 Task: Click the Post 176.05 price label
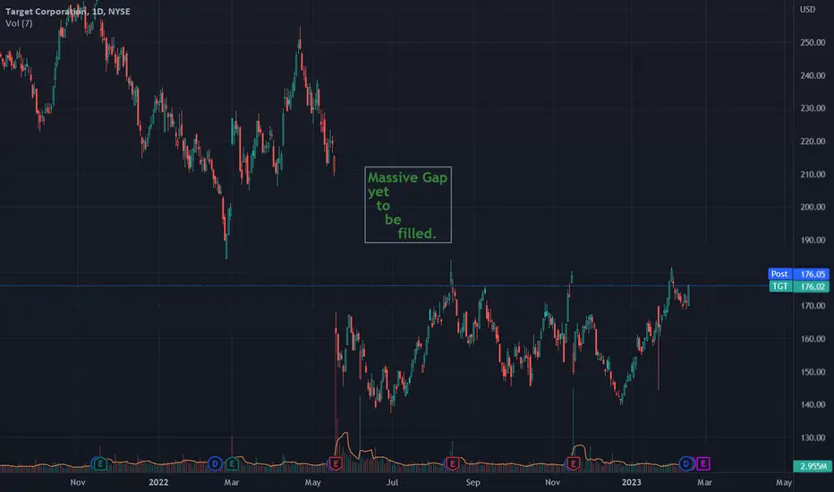[798, 274]
